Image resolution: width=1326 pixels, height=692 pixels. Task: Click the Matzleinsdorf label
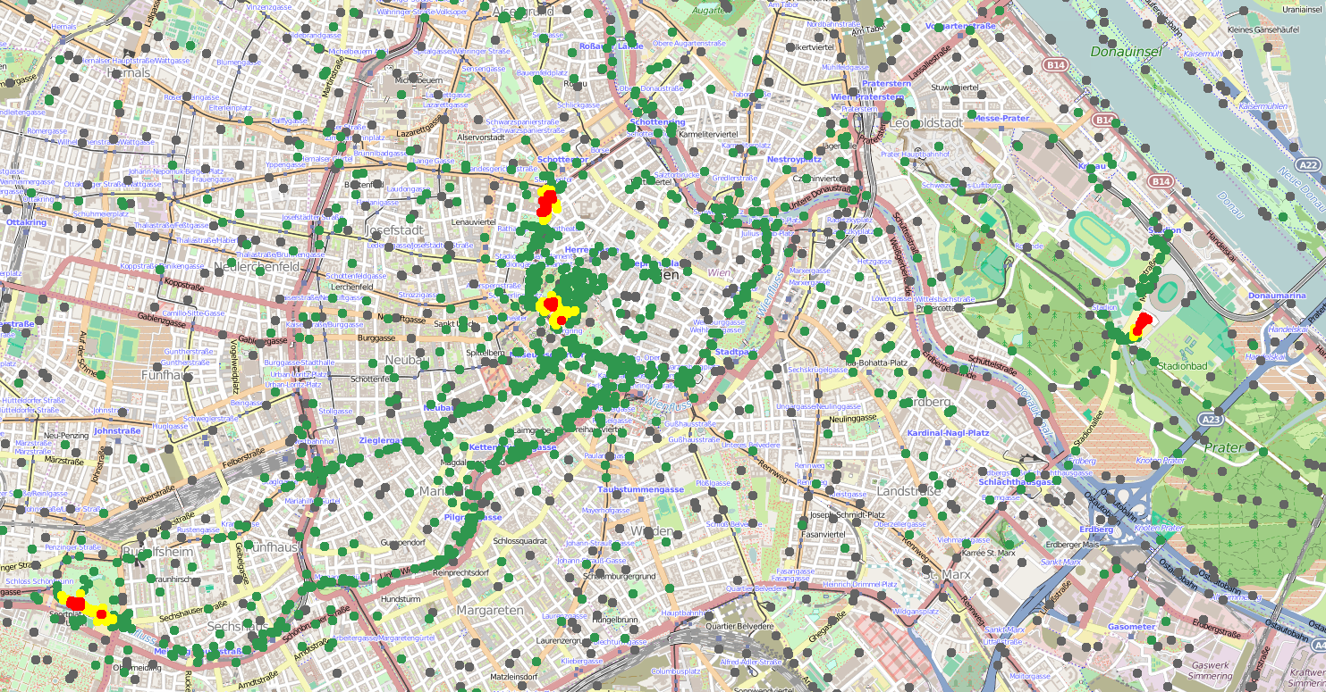(515, 676)
